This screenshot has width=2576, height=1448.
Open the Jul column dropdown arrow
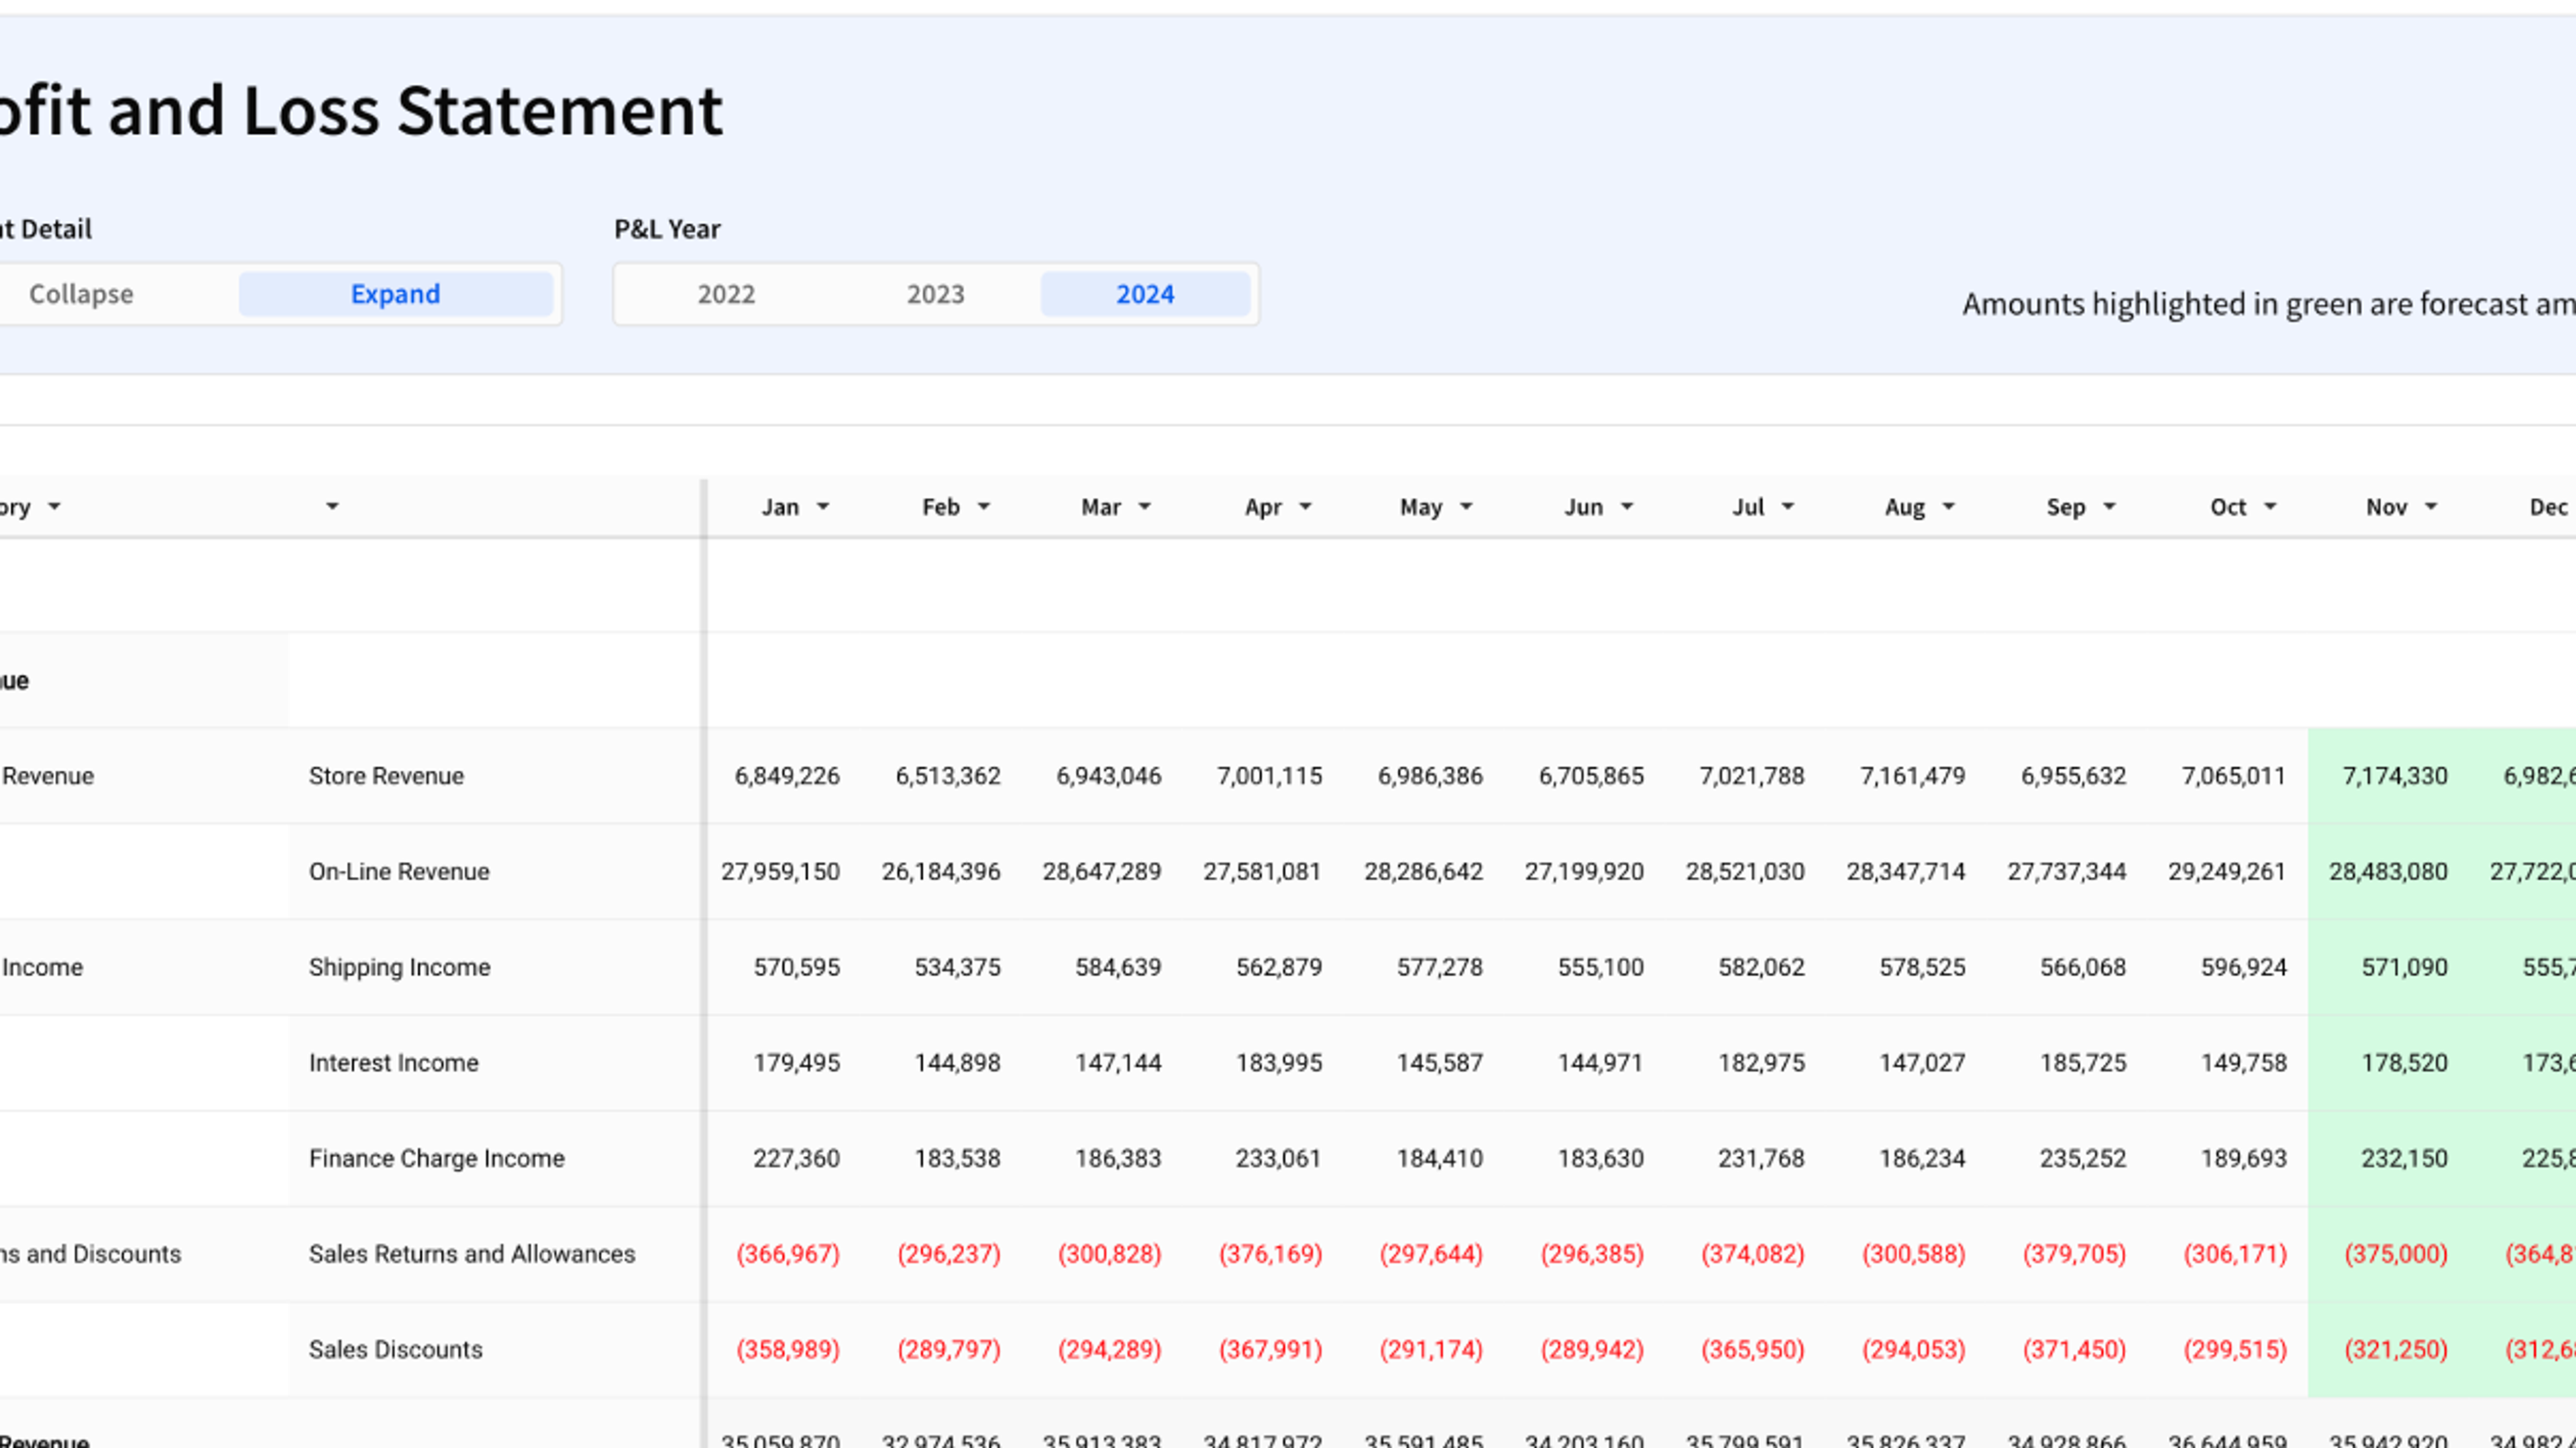[1788, 507]
